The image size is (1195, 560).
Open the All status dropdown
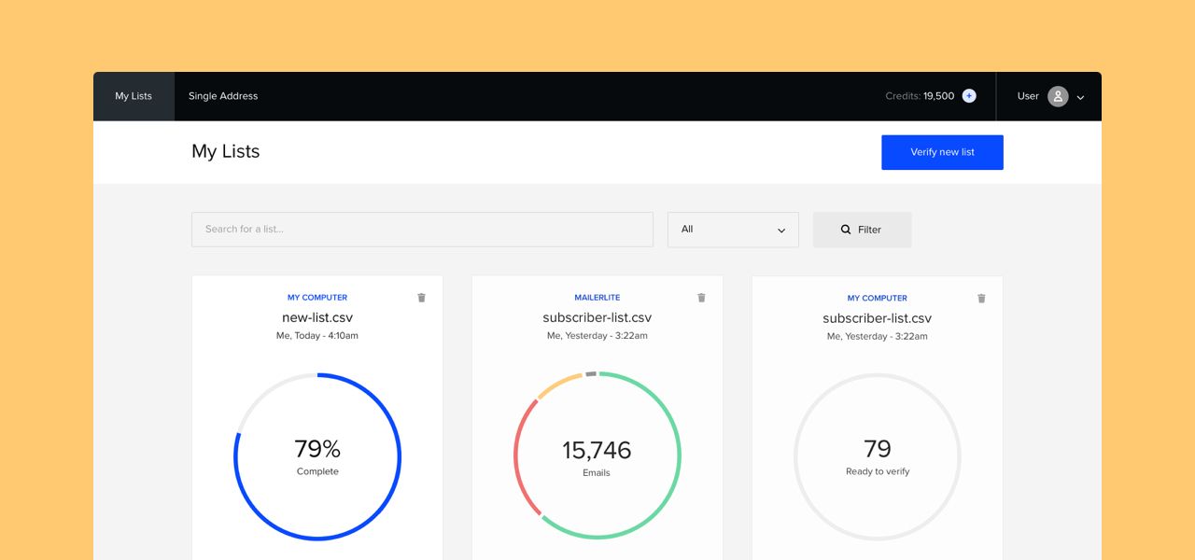coord(733,230)
